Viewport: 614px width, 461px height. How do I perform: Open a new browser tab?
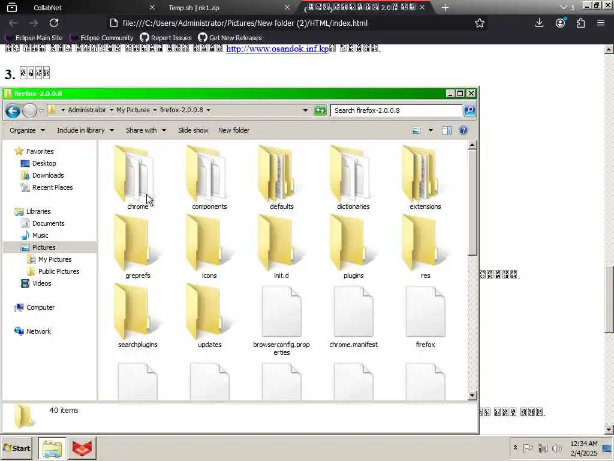pos(445,7)
